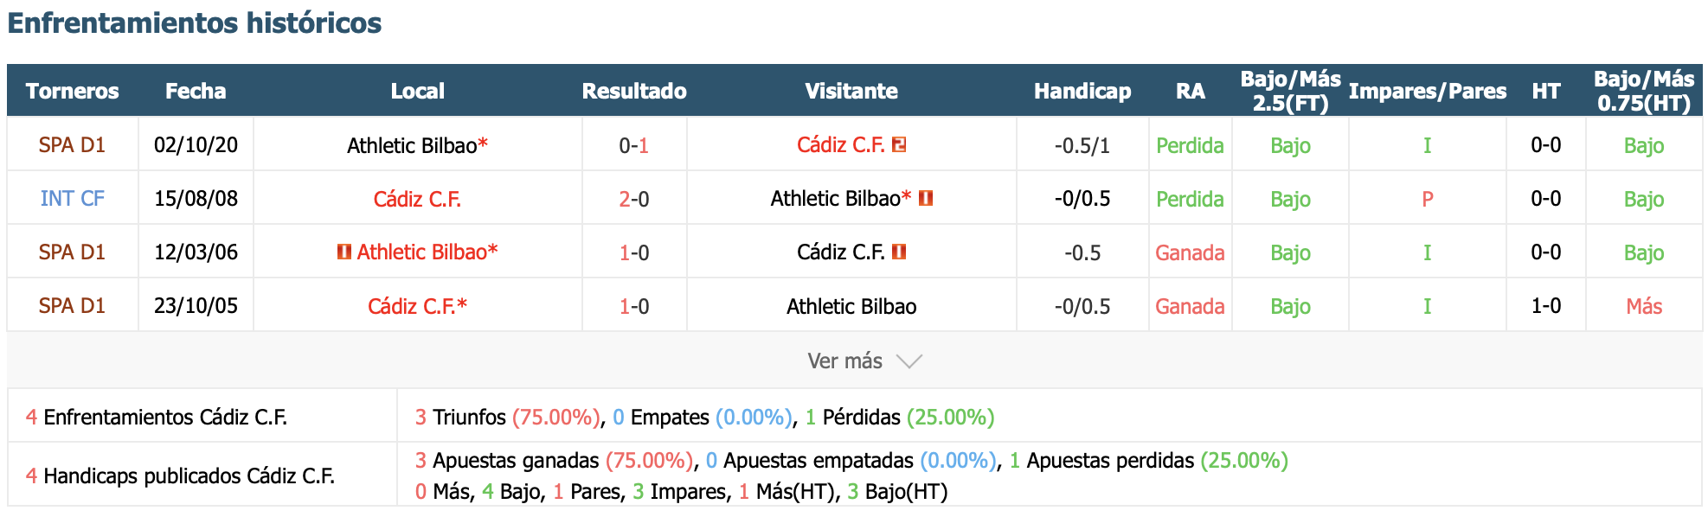Click the 2-0 result of the 15/08/08 match

pos(634,199)
